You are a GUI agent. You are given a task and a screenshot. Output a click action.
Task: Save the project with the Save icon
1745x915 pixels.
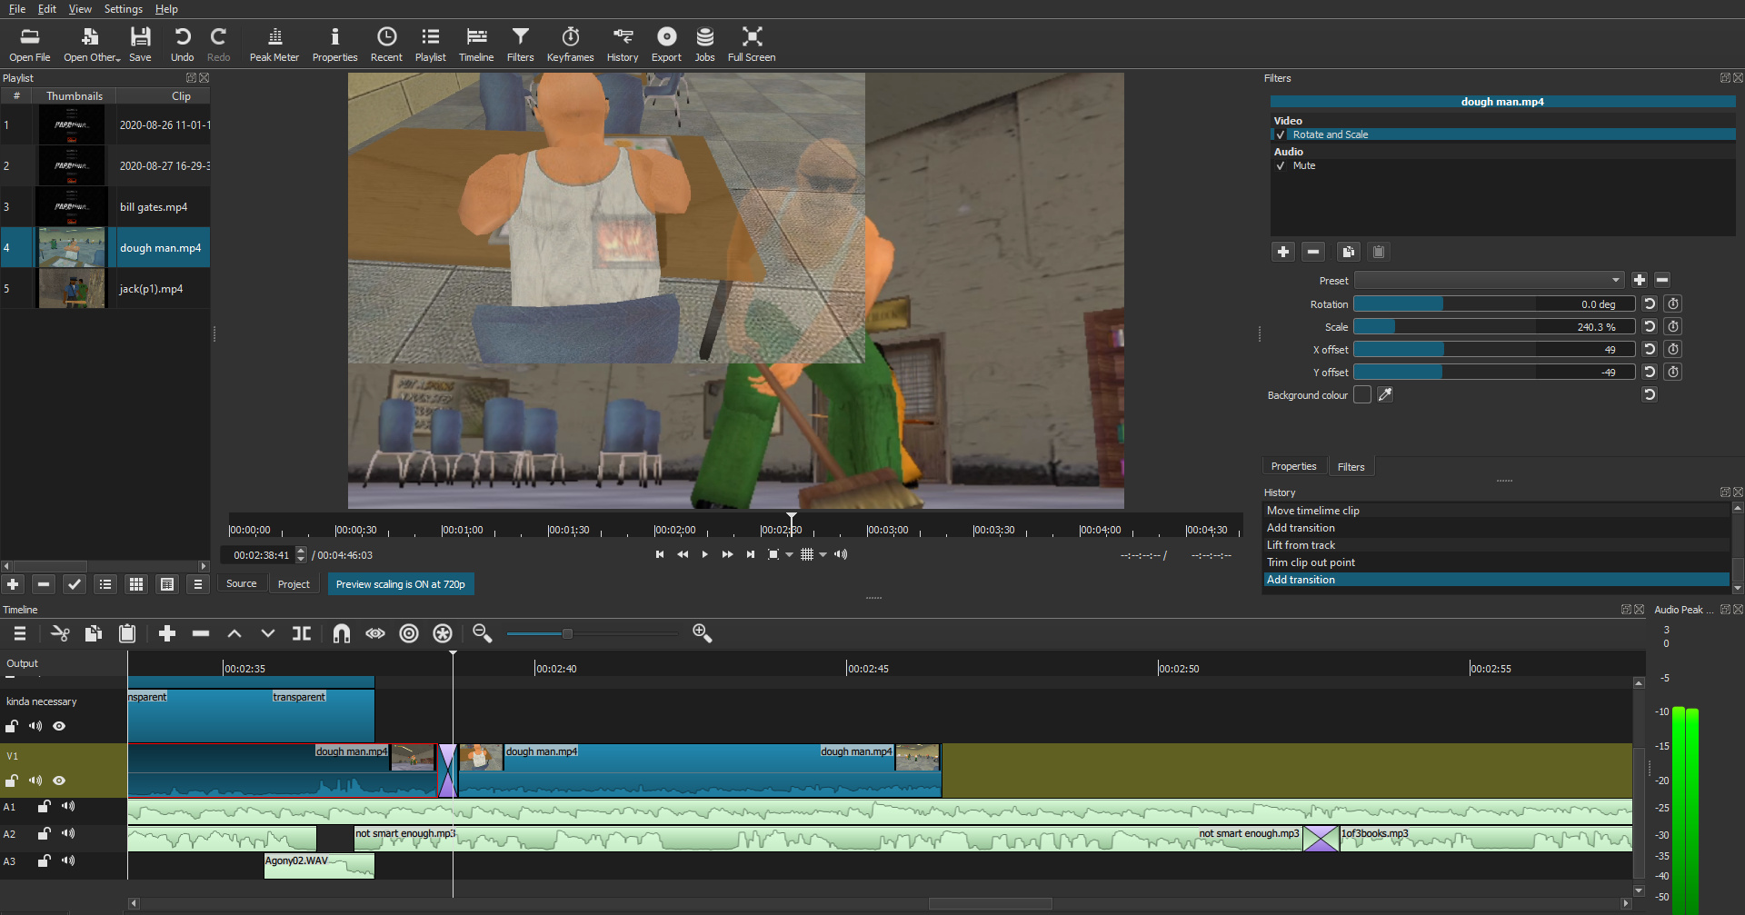click(x=140, y=44)
